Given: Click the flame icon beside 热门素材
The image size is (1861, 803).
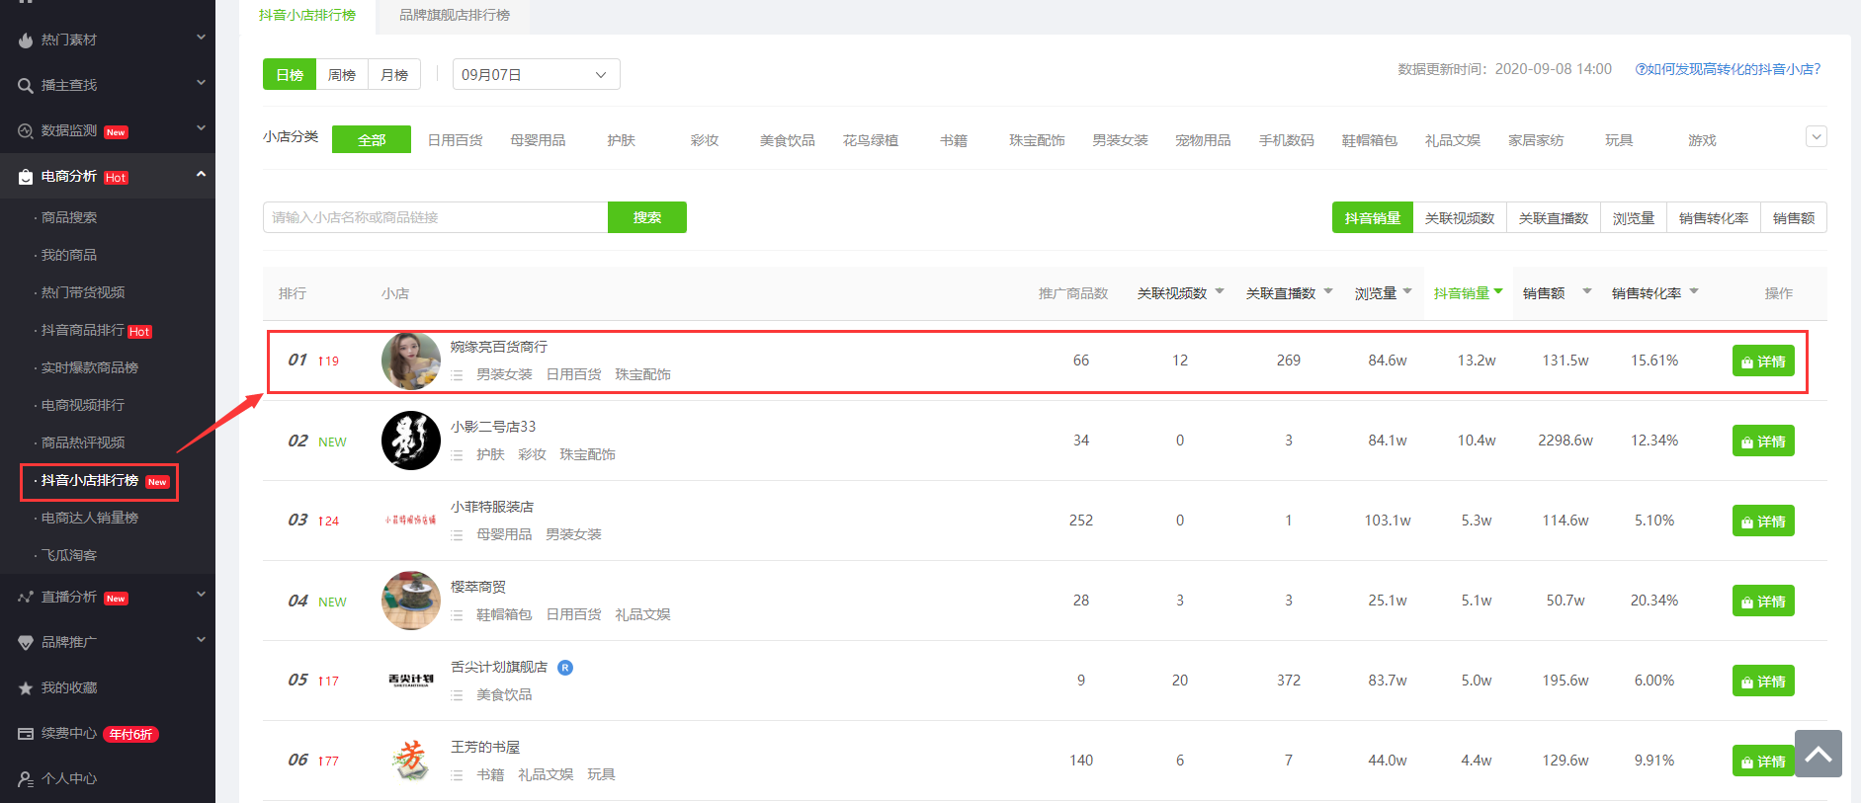Looking at the screenshot, I should (26, 40).
